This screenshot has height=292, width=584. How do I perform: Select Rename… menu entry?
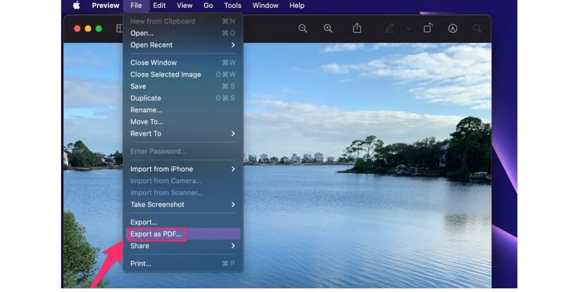[146, 110]
